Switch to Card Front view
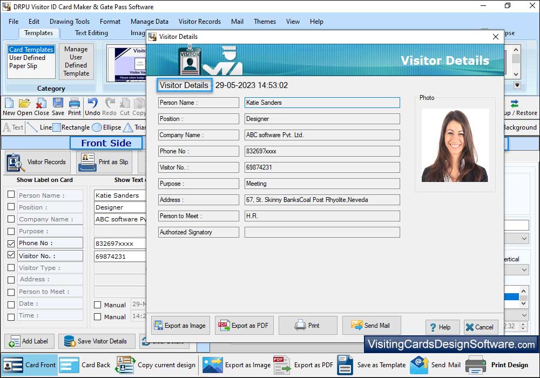The width and height of the screenshot is (540, 378). tap(29, 365)
